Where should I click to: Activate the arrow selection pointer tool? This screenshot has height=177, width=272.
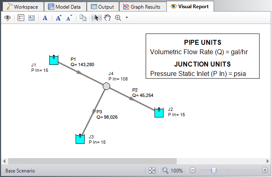[x=96, y=18]
